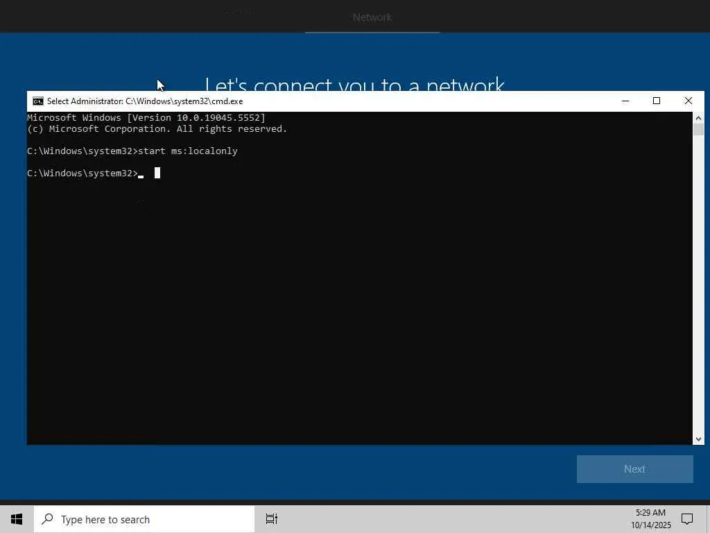
Task: Open the Windows Start menu
Action: click(x=17, y=519)
